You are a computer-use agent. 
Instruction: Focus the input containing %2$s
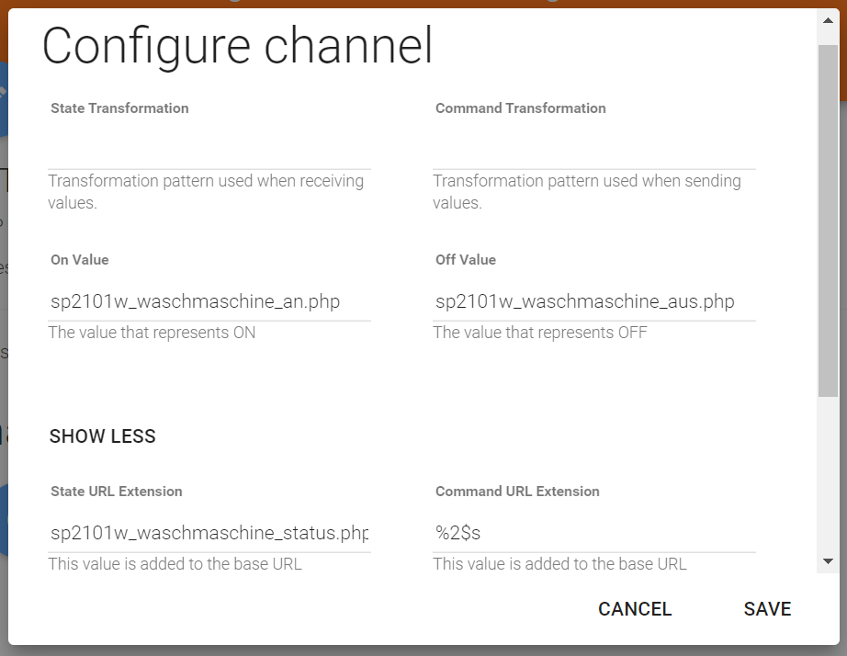[x=593, y=533]
